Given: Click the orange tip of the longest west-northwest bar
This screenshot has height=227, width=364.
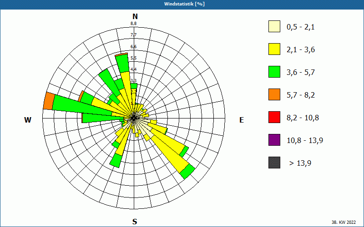Looking at the screenshot, I should [49, 101].
